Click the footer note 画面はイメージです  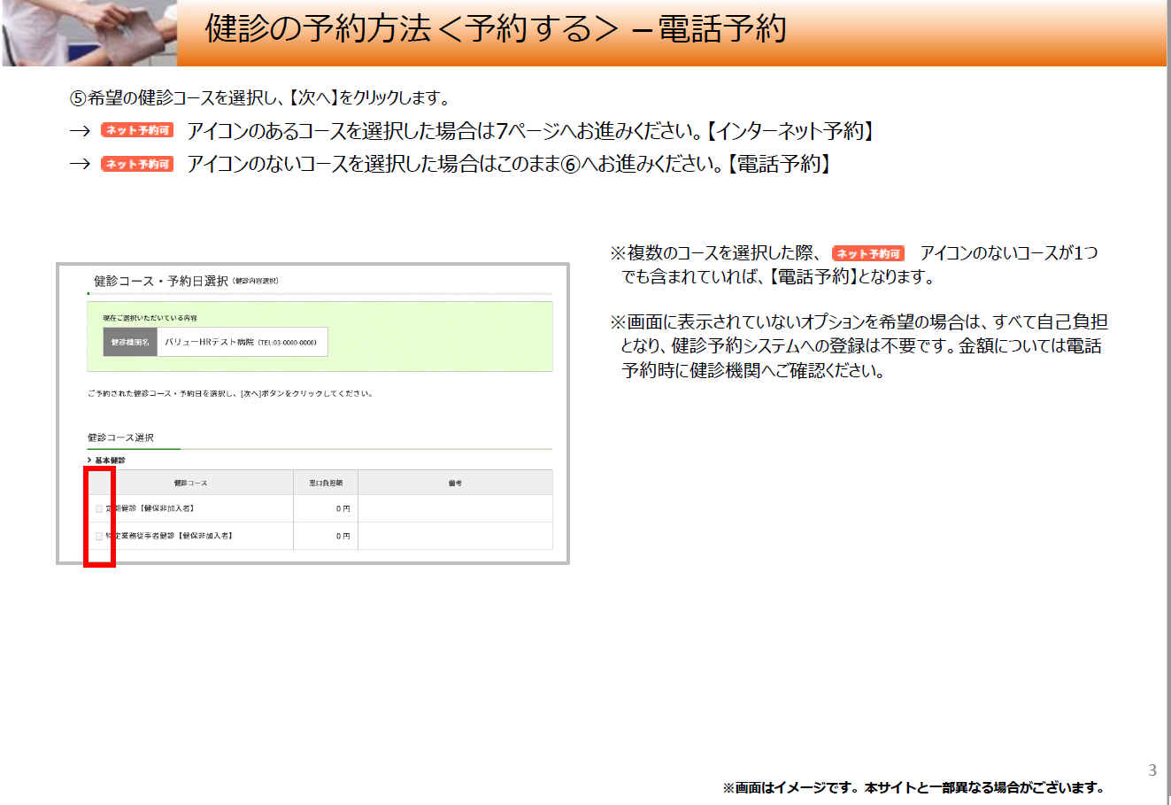pos(913,787)
